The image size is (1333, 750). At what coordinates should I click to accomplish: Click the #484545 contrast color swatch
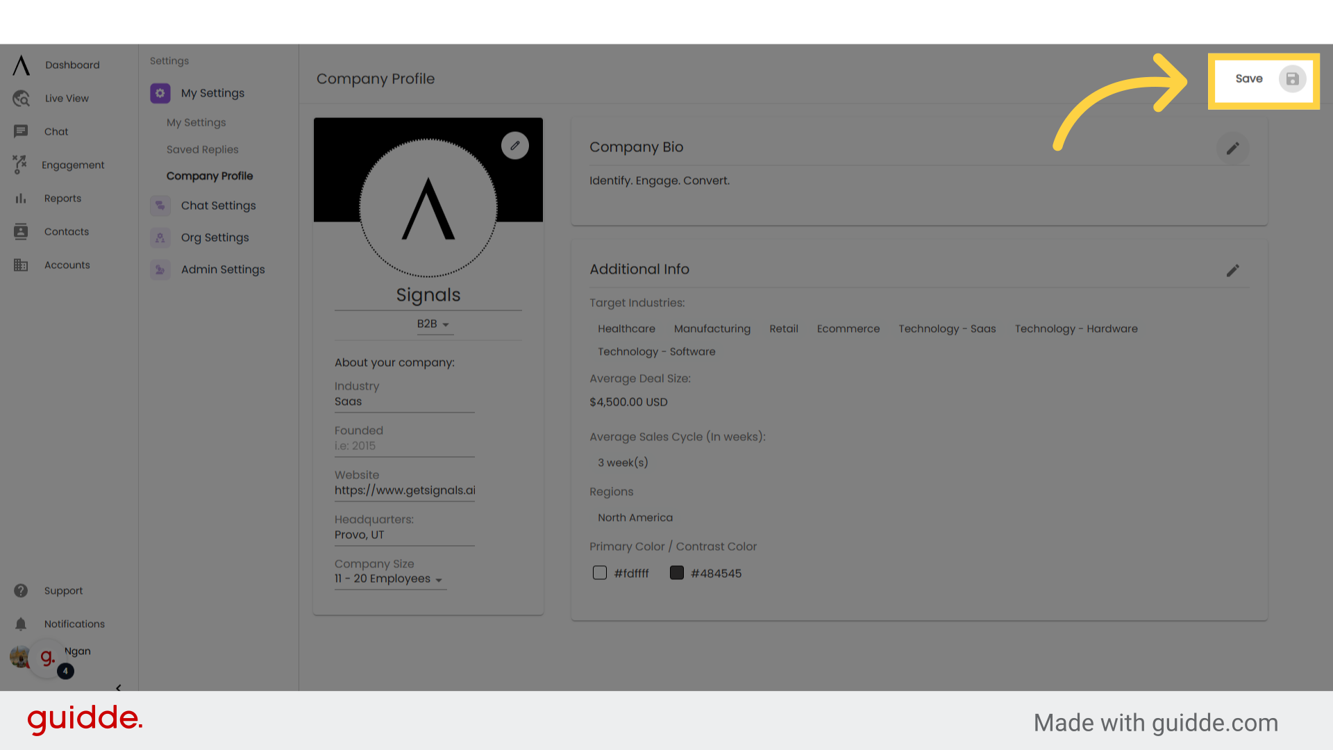(677, 573)
